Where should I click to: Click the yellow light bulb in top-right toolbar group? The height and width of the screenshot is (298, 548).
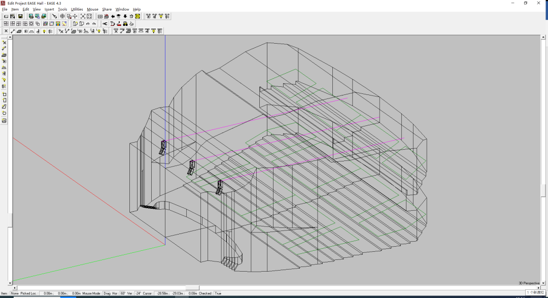click(x=161, y=16)
